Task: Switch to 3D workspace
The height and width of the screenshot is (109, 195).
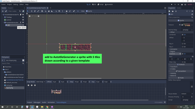Action: coord(94,5)
